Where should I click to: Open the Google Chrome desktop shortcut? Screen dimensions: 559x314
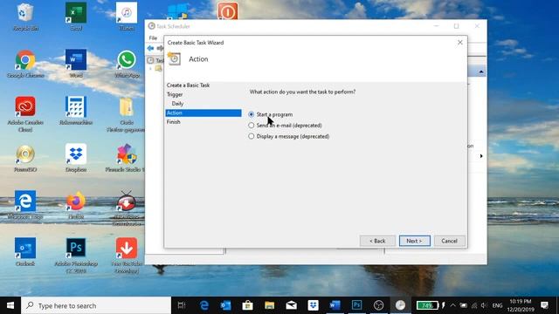point(25,64)
